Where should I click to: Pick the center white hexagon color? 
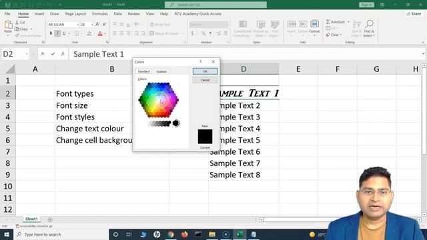(x=159, y=100)
